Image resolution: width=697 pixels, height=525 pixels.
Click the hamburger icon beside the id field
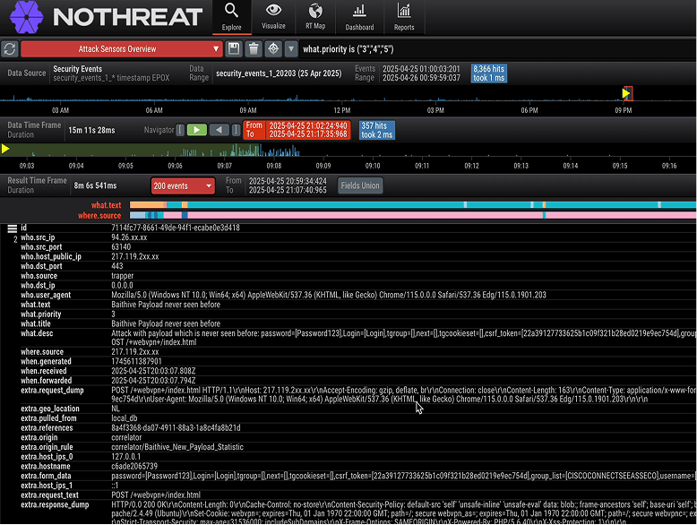pos(12,228)
